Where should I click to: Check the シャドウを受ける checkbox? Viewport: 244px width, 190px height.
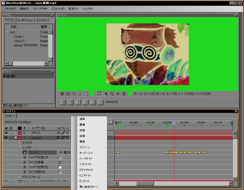coord(60,167)
